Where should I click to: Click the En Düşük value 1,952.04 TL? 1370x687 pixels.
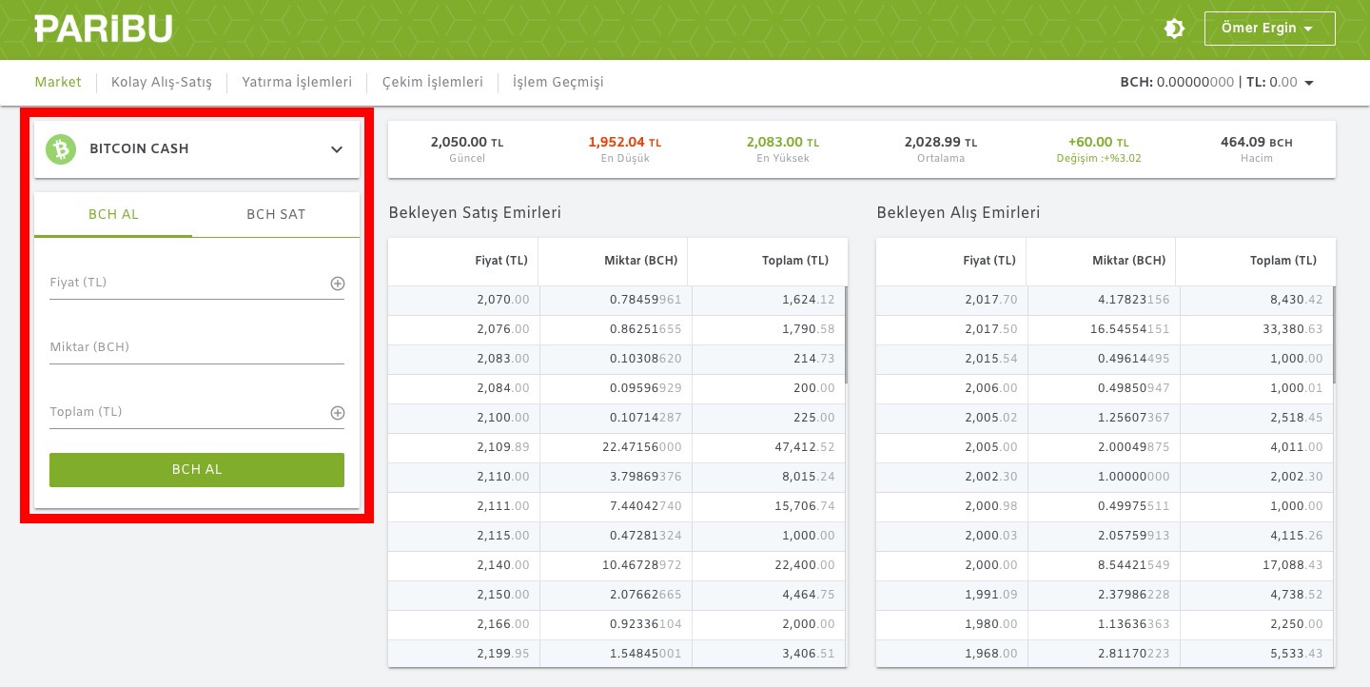[x=625, y=143]
